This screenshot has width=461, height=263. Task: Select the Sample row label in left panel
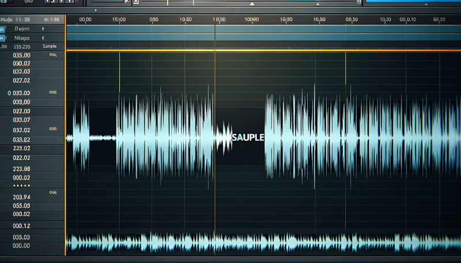50,46
